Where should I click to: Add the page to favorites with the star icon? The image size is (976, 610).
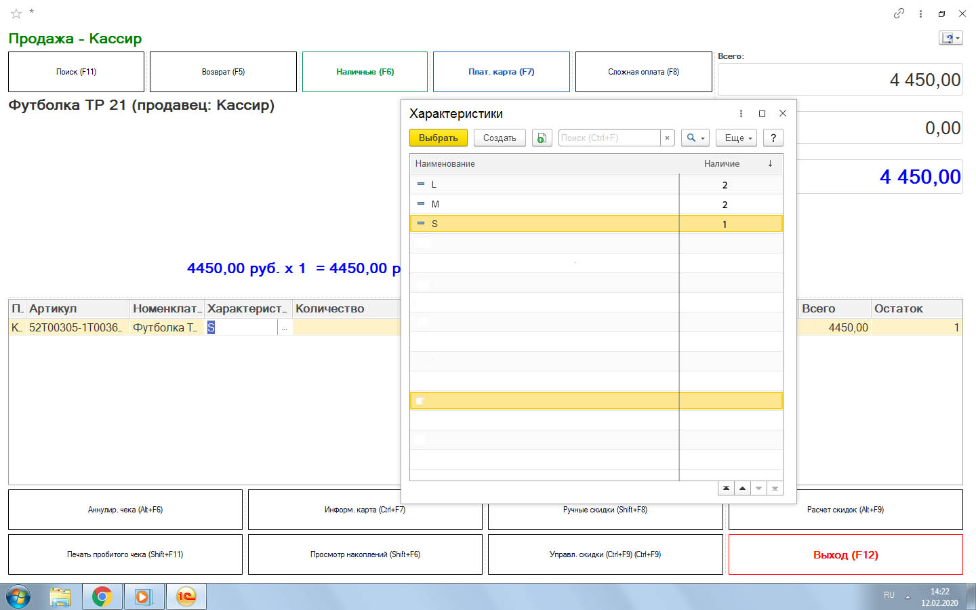[16, 14]
